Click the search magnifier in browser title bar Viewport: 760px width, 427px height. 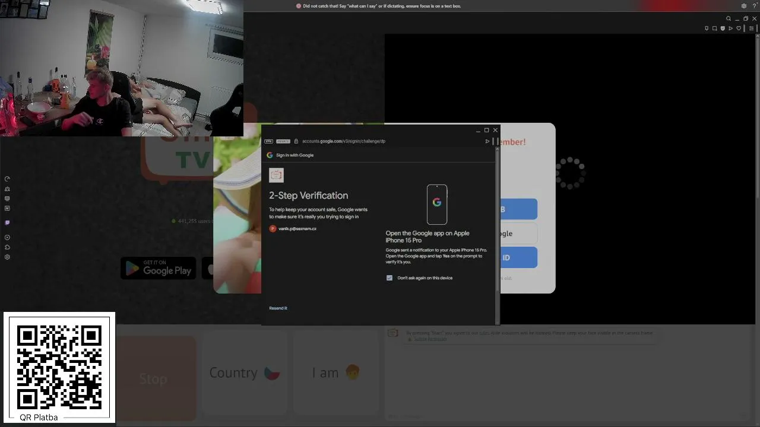729,18
